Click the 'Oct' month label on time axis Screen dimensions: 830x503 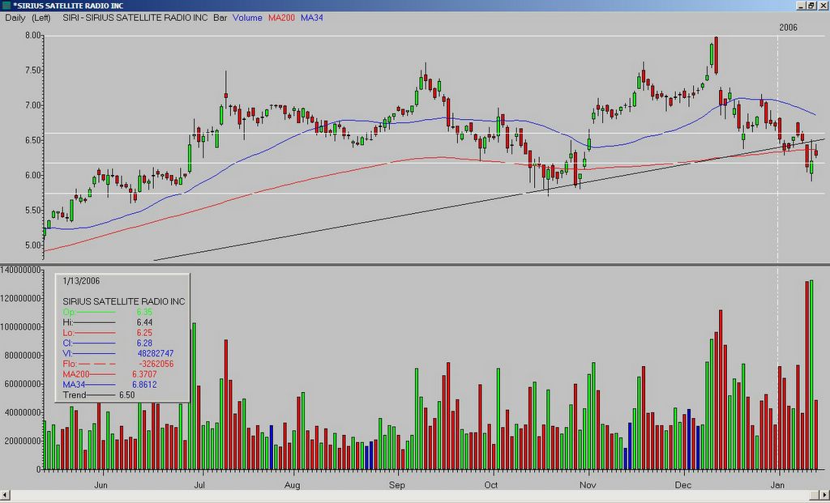click(x=490, y=485)
